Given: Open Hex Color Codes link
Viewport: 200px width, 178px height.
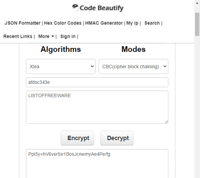Looking at the screenshot, I should point(63,23).
